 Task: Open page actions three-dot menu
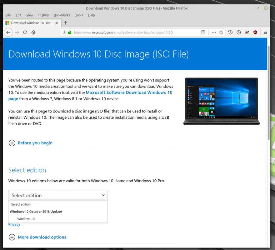(x=214, y=32)
